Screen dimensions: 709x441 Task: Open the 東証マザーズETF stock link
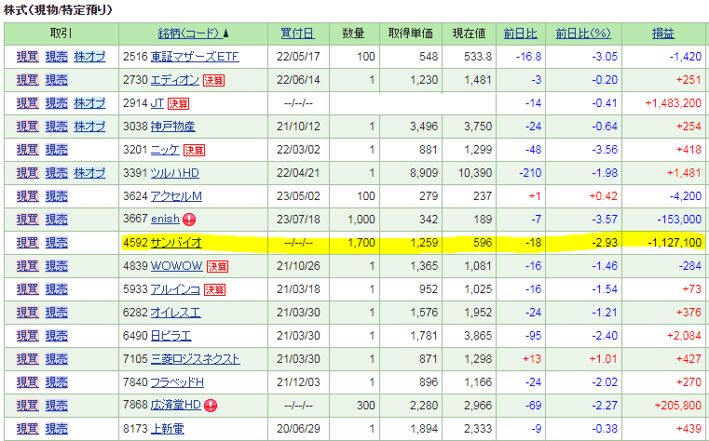click(x=195, y=57)
